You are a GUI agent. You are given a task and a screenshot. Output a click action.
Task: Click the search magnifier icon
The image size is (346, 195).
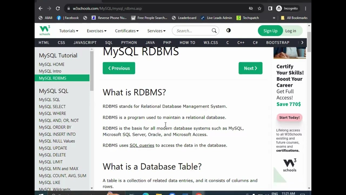point(214,31)
